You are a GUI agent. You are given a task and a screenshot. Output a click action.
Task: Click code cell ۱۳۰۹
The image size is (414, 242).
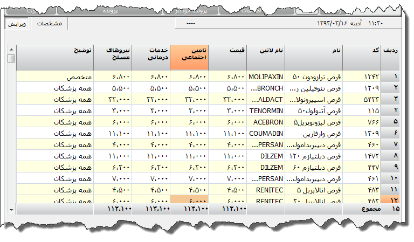(x=362, y=134)
